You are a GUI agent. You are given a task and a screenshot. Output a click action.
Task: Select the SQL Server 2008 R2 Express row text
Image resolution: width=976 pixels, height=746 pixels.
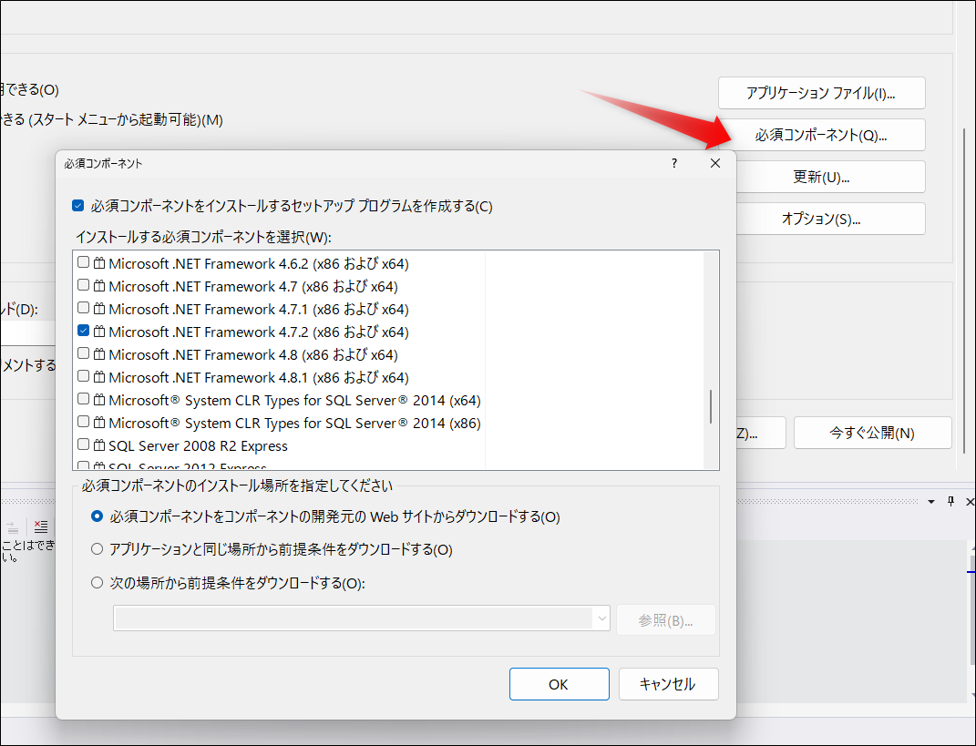tap(198, 446)
